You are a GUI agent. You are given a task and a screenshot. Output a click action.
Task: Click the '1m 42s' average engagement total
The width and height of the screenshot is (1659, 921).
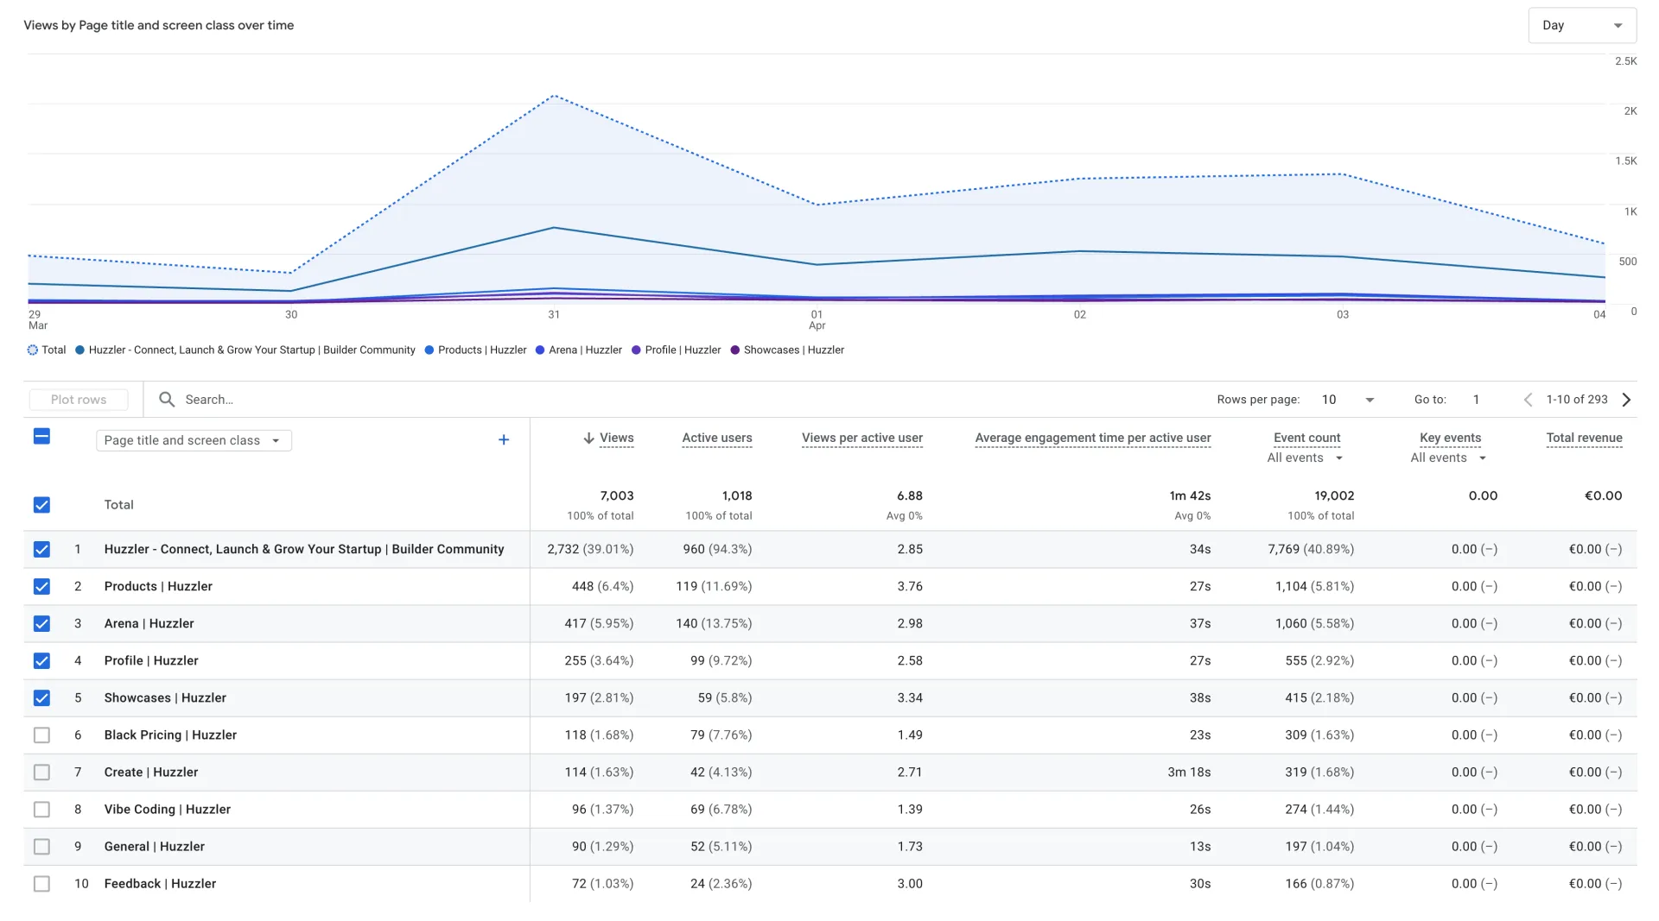pos(1190,496)
